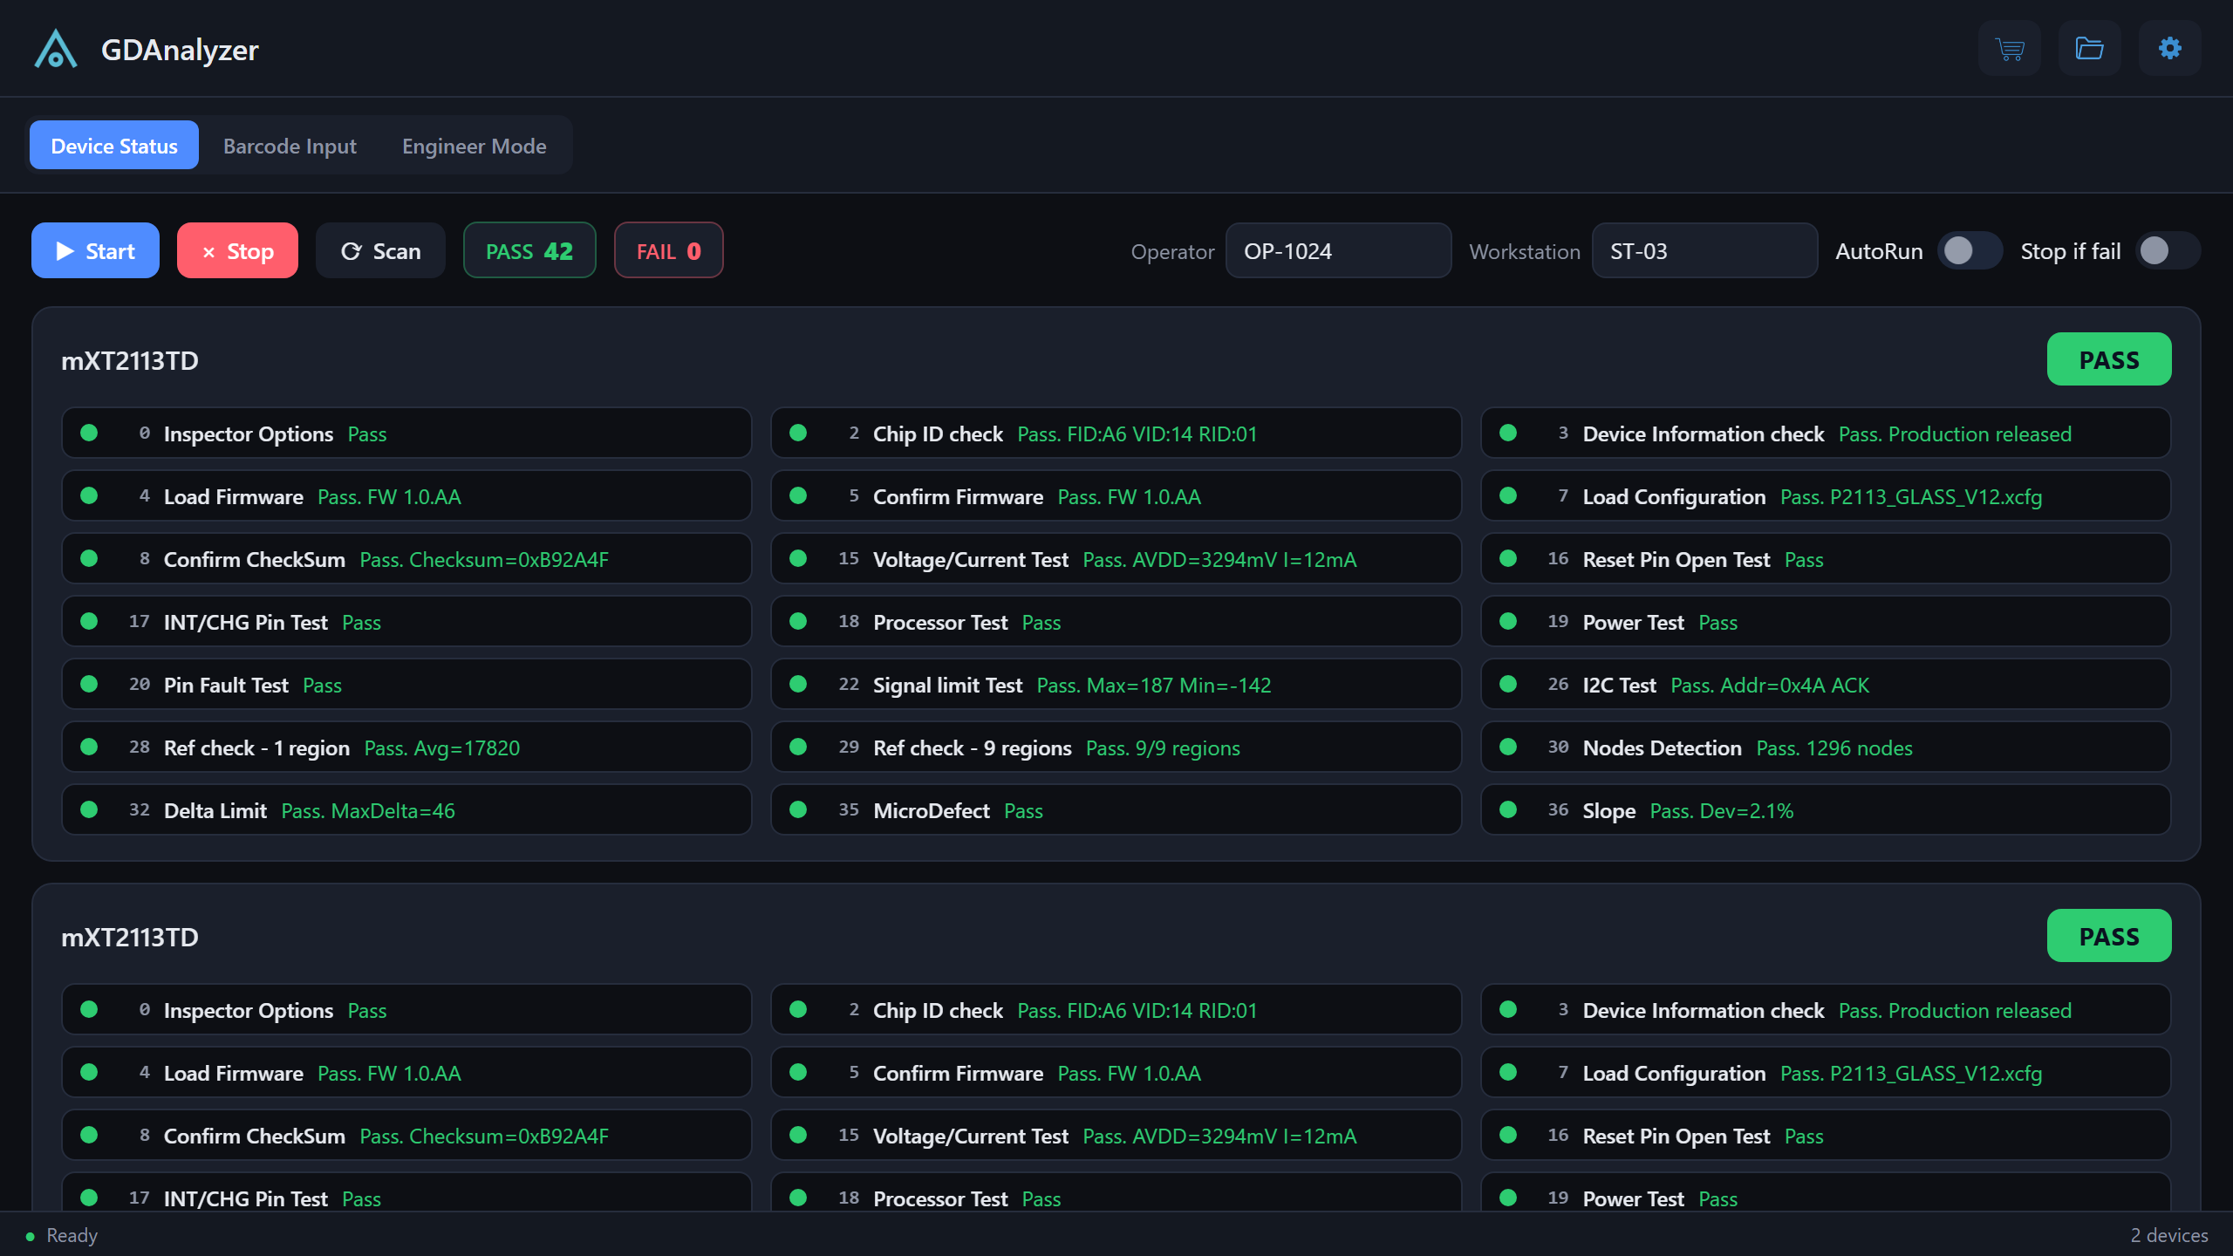Focus the Operator input field

(x=1338, y=251)
